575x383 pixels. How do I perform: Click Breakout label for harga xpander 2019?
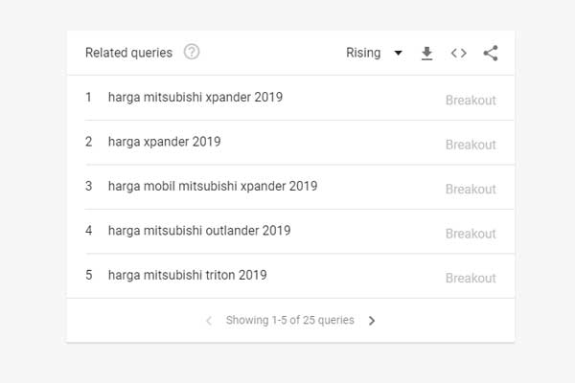471,145
